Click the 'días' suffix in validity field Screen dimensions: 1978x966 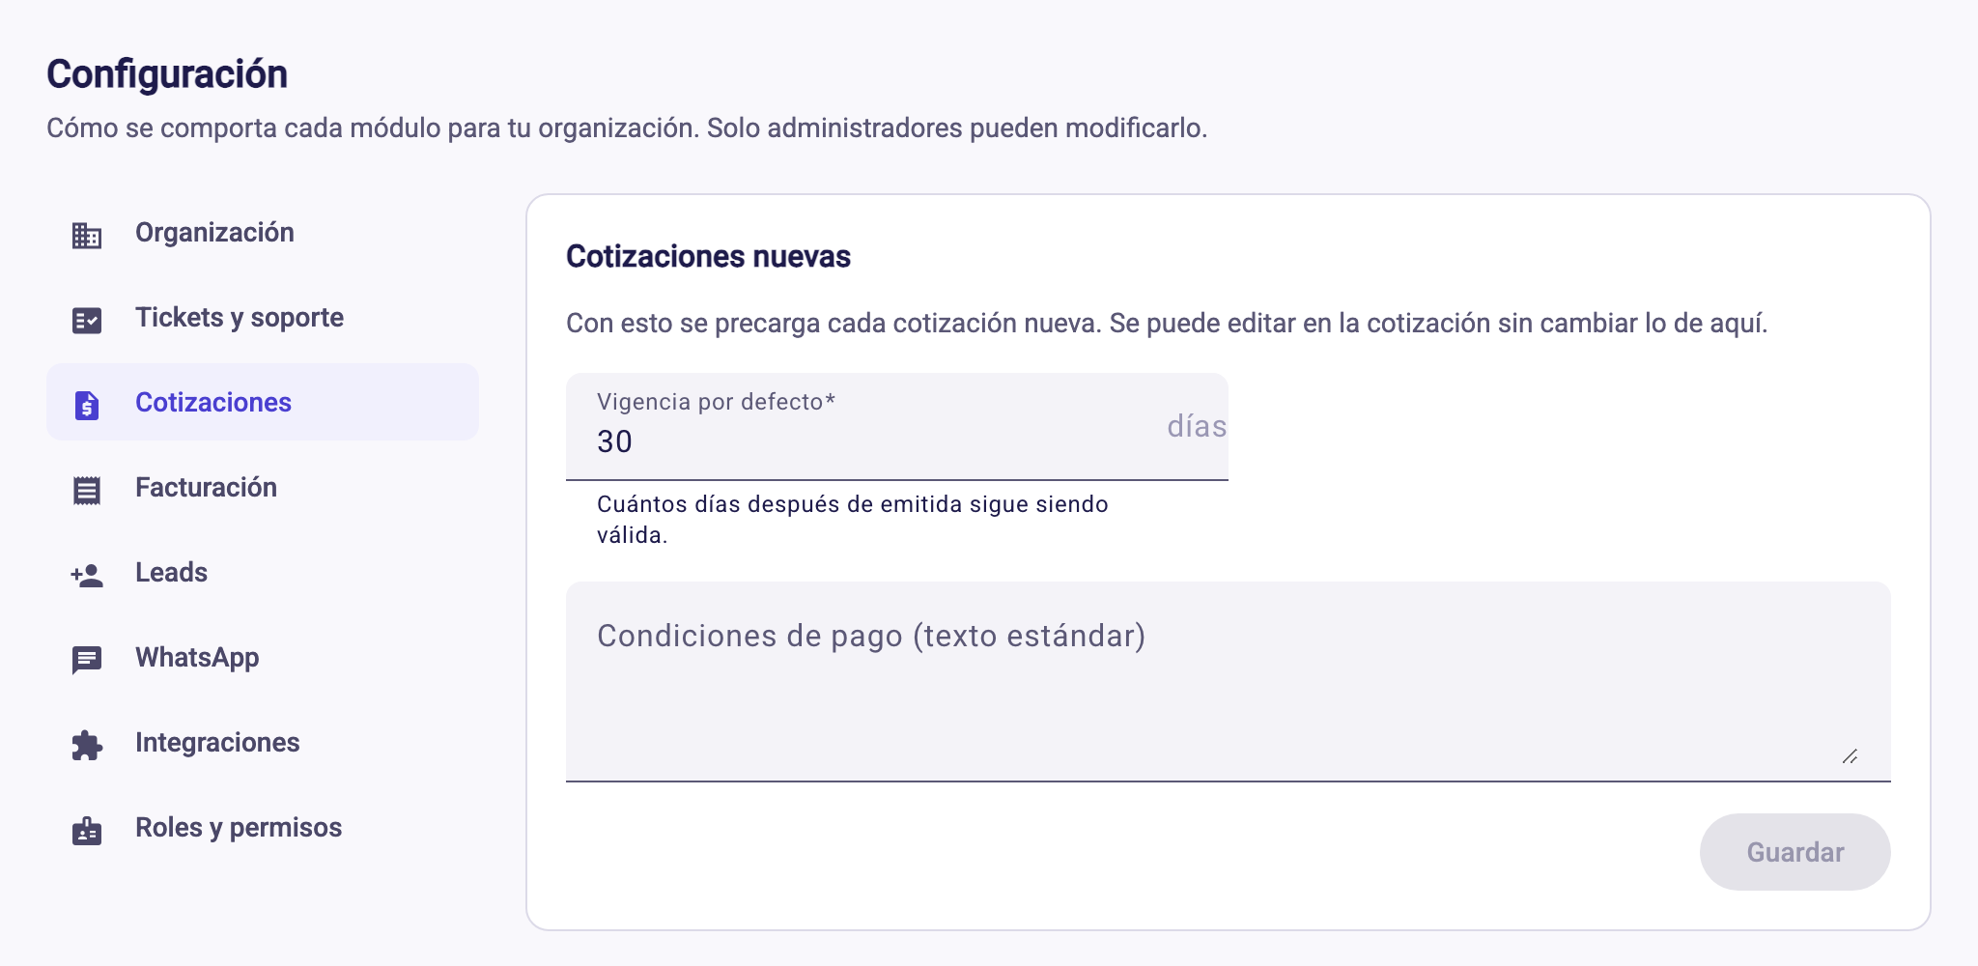(1197, 426)
